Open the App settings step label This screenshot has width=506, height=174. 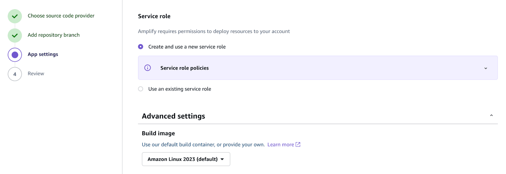(x=43, y=54)
